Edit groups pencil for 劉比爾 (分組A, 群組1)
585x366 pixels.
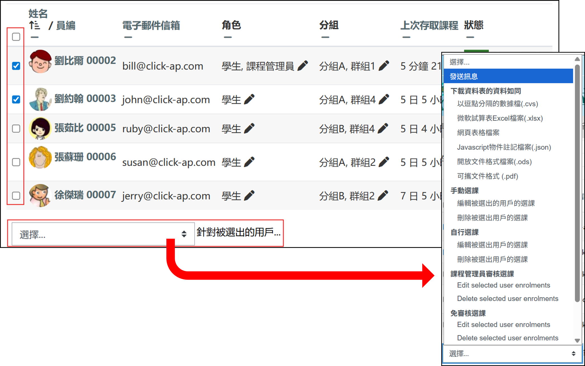tap(384, 66)
